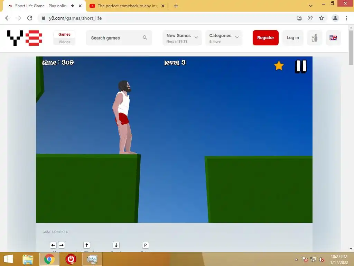Open the monitor app in taskbar
This screenshot has height=266, width=354.
point(92,259)
